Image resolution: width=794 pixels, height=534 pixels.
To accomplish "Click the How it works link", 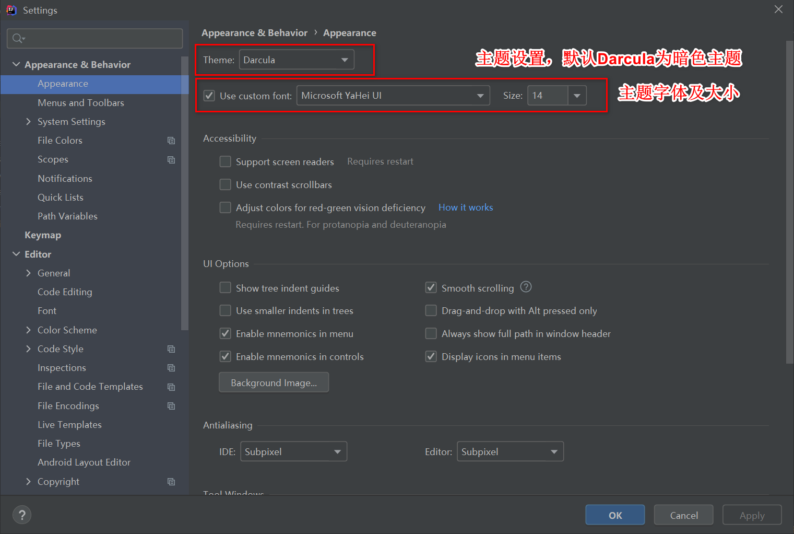I will tap(465, 207).
